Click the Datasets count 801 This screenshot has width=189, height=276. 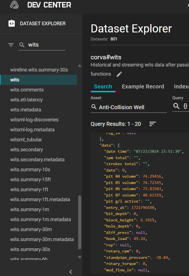pyautogui.click(x=114, y=39)
